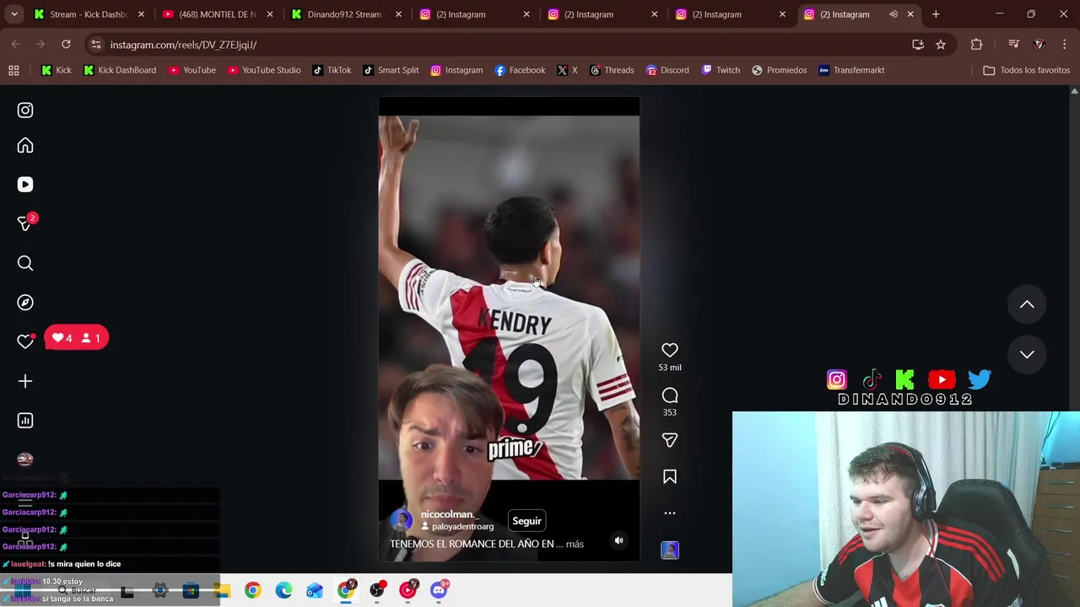Open notifications heart in sidebar
Screen dimensions: 1080x607
tap(25, 341)
